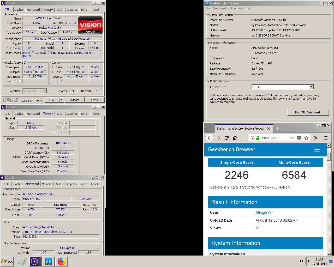Switch to Caches tab in top CPU-Z window
The width and height of the screenshot is (334, 267).
(19, 10)
